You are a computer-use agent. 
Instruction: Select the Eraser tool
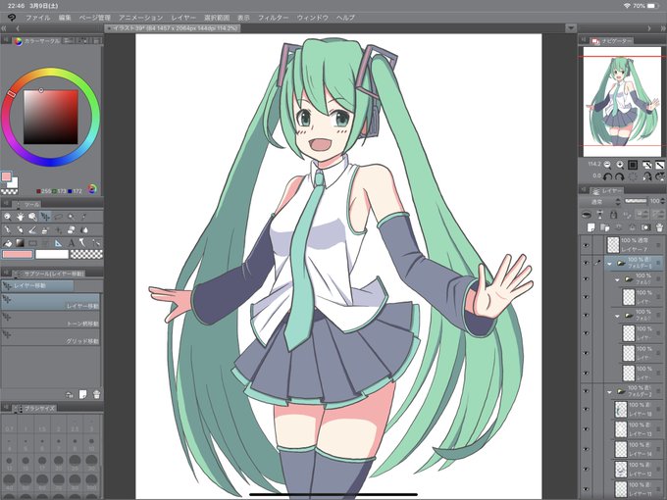[x=71, y=230]
